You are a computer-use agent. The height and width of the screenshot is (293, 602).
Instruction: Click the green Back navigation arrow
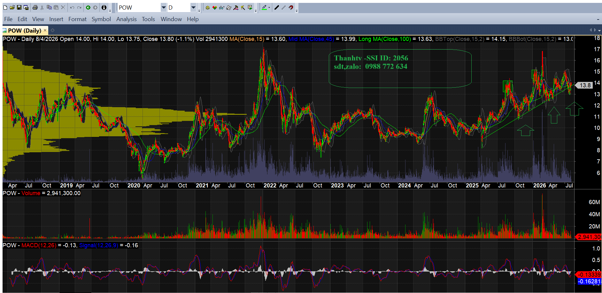(x=88, y=7)
